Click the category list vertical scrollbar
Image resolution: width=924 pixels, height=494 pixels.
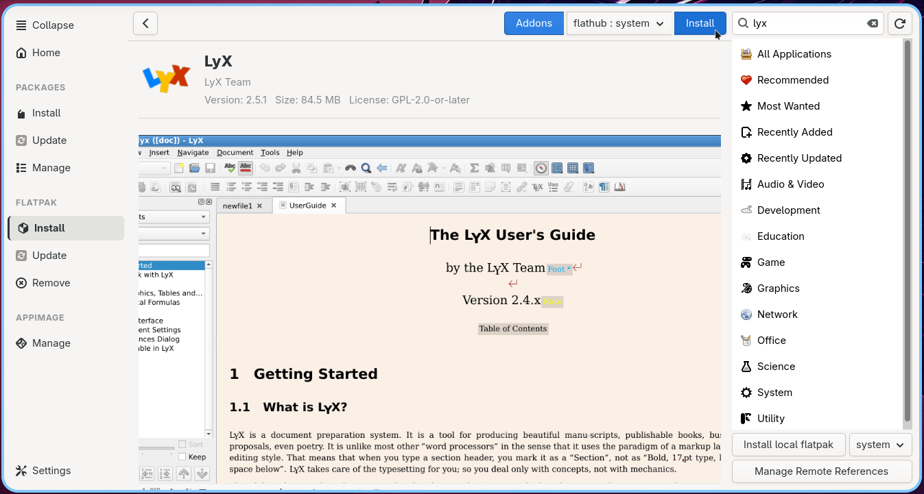pos(908,230)
